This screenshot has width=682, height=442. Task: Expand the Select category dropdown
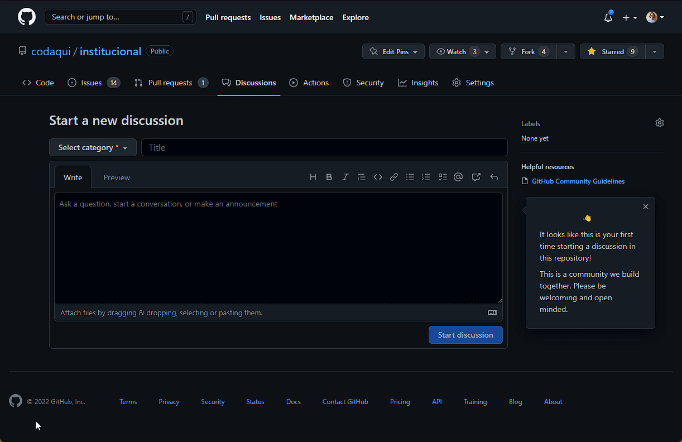click(93, 147)
